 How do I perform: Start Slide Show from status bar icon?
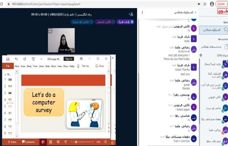66,142
